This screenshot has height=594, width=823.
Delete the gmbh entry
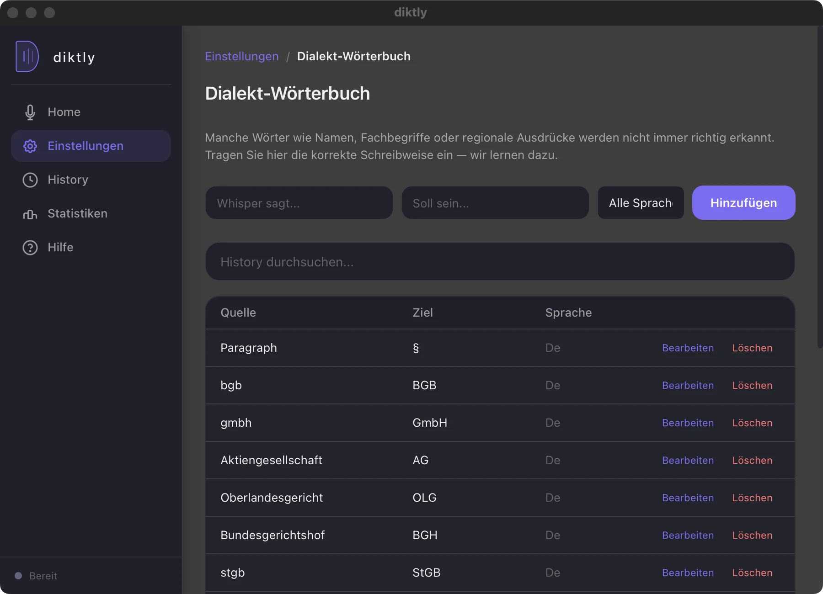point(753,423)
